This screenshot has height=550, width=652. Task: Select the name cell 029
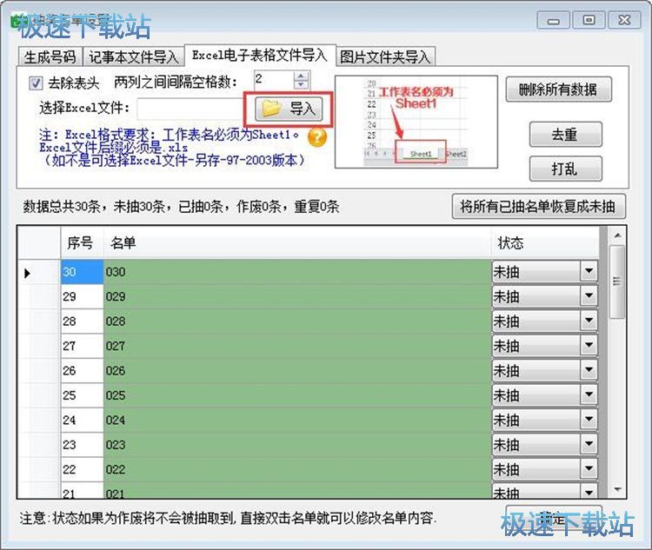[297, 296]
